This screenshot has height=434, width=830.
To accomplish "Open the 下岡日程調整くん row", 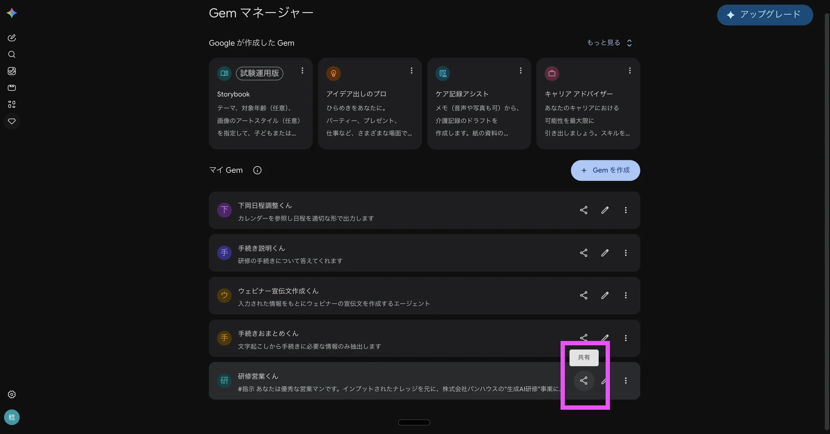I will pos(424,210).
